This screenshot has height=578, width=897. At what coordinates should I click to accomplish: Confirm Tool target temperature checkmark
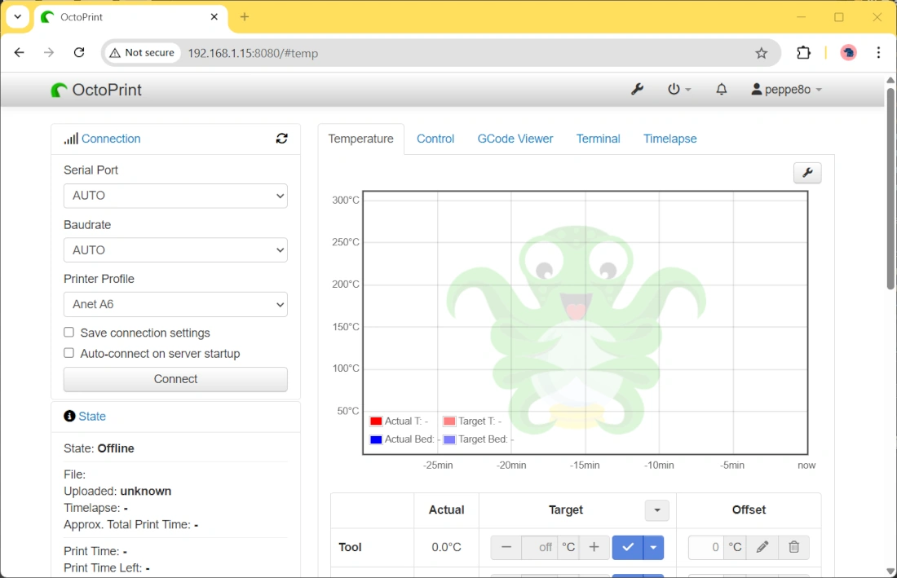(628, 547)
